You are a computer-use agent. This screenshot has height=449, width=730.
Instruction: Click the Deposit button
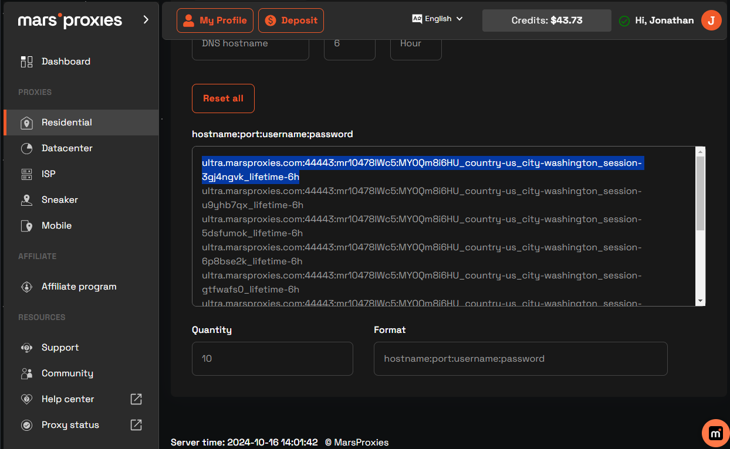291,21
